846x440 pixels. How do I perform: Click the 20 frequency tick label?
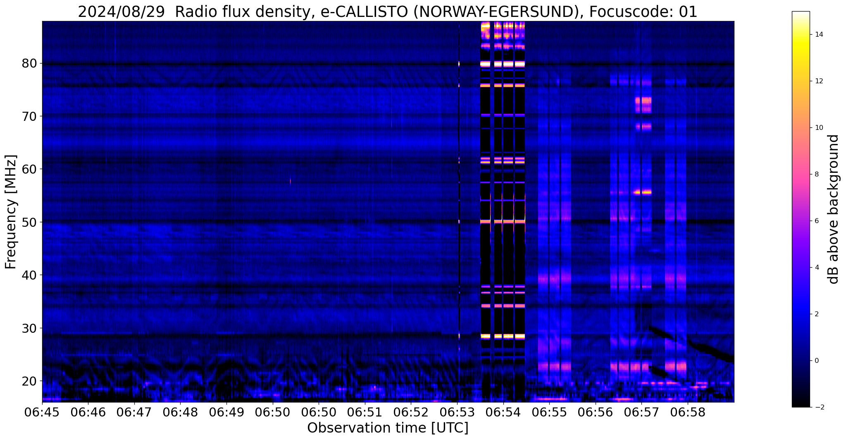pos(30,381)
